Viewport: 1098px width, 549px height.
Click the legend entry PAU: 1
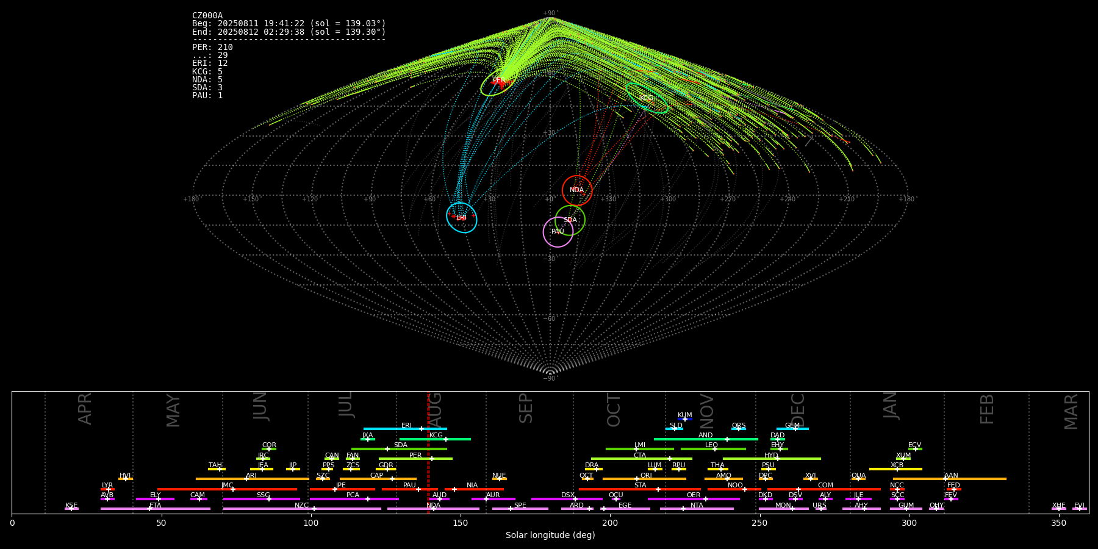point(207,96)
